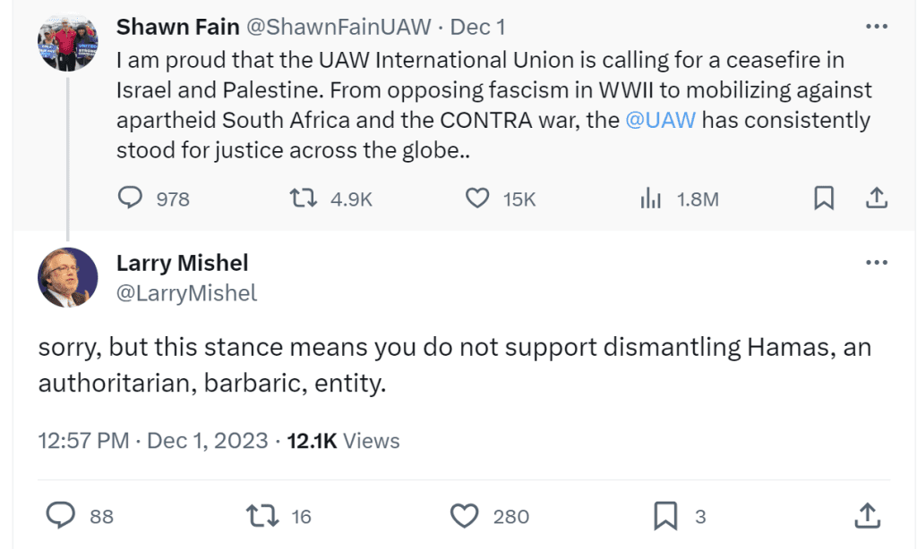Screen dimensions: 917x549
Task: Retweet Shawn Fain's ceasefire tweet
Action: click(304, 198)
